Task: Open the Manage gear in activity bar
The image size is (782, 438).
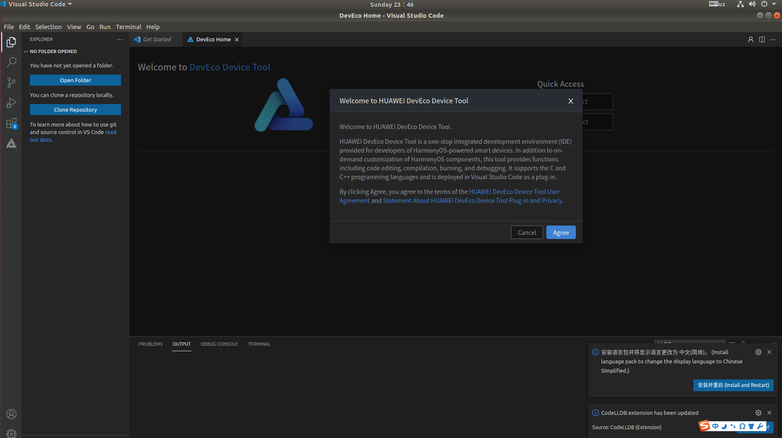Action: [x=11, y=433]
